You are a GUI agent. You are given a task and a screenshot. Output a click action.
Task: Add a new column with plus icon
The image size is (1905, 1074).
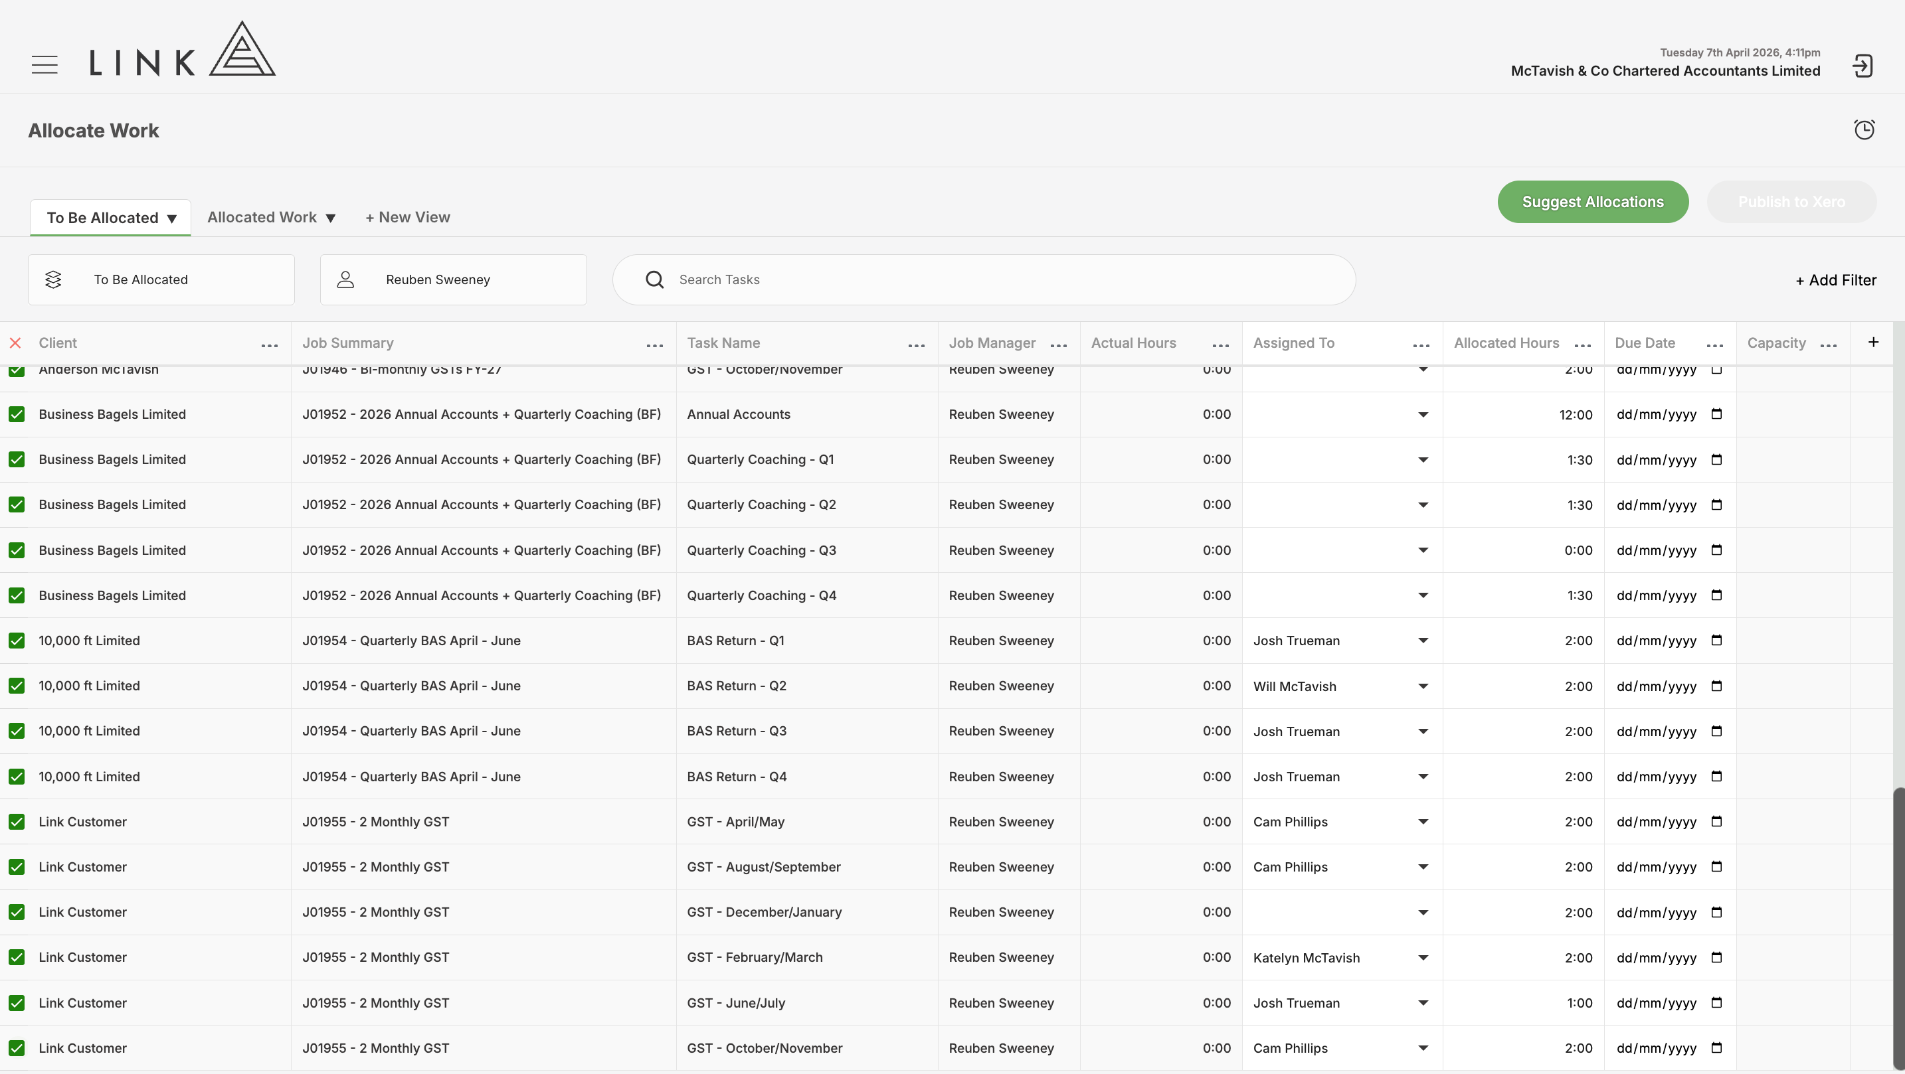click(x=1872, y=343)
